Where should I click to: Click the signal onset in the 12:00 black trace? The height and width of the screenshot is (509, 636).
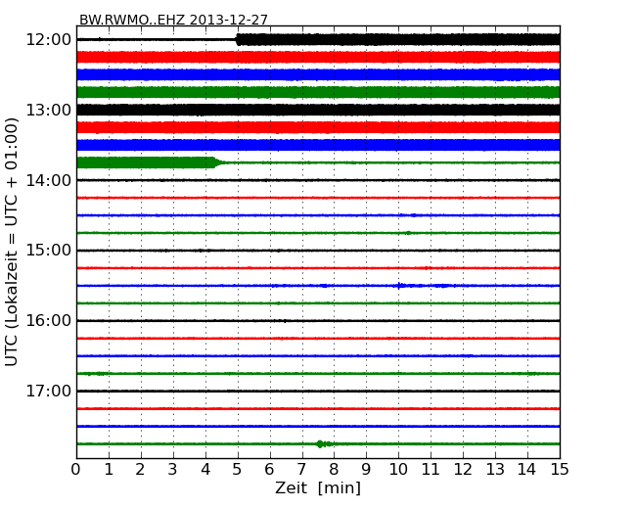click(x=238, y=40)
